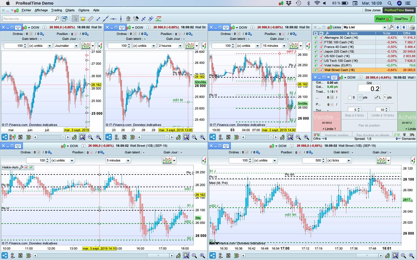
Task: Print the list with the printer icon
Action: pyautogui.click(x=412, y=27)
